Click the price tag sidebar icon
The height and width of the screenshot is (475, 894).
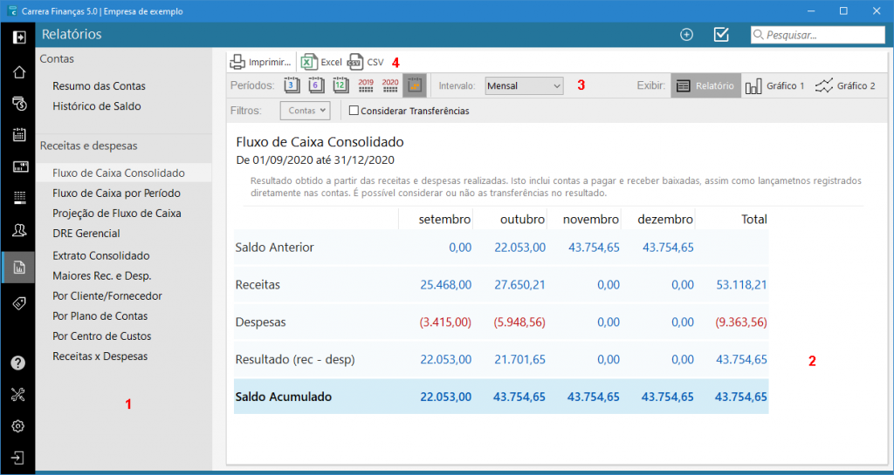tap(18, 302)
